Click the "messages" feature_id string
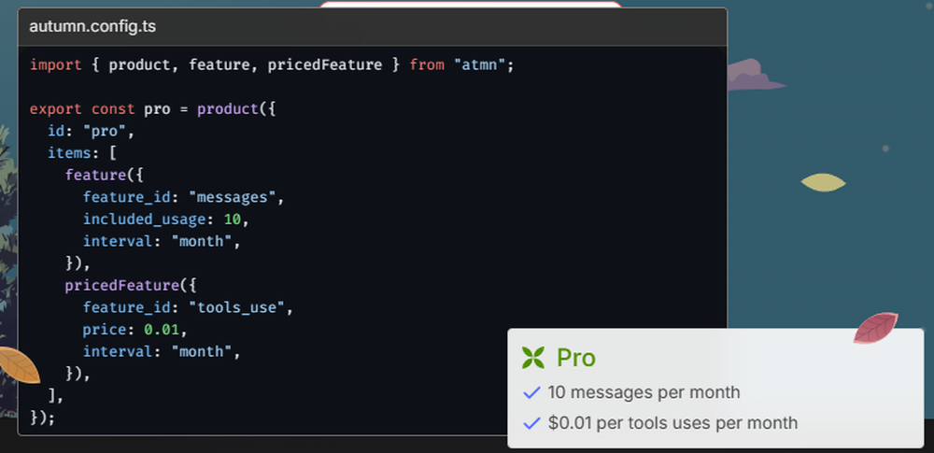Screen dimensions: 934x453 [x=233, y=197]
